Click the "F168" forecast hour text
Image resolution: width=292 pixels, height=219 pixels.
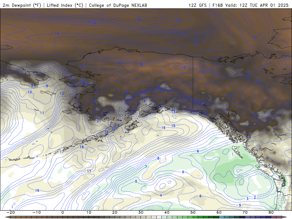(218, 5)
